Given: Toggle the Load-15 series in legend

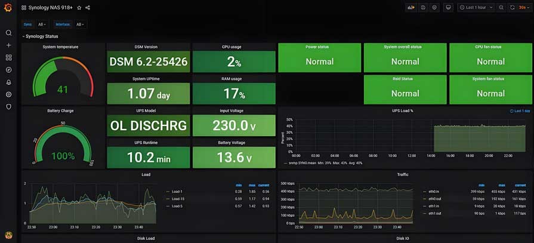Looking at the screenshot, I should pyautogui.click(x=178, y=199).
